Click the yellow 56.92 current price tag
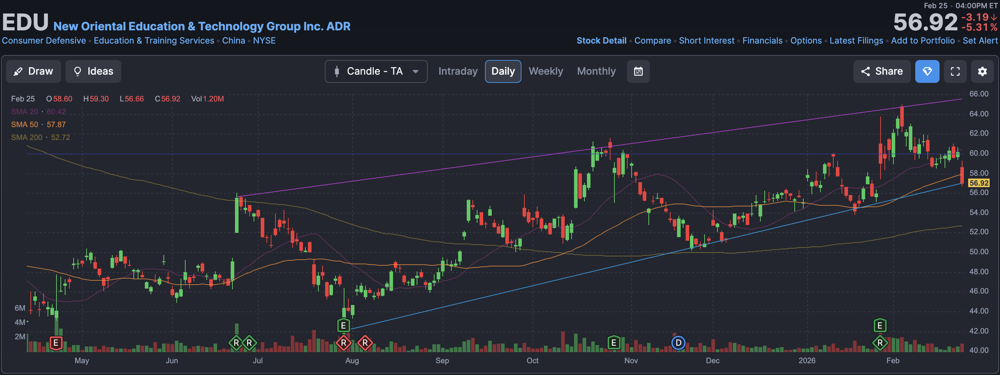1000x375 pixels. tap(978, 183)
